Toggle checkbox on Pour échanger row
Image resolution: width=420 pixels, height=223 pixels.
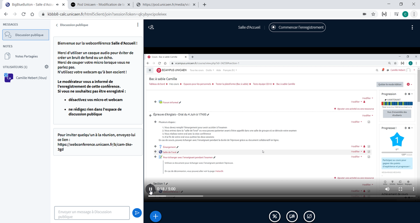[x=369, y=157]
